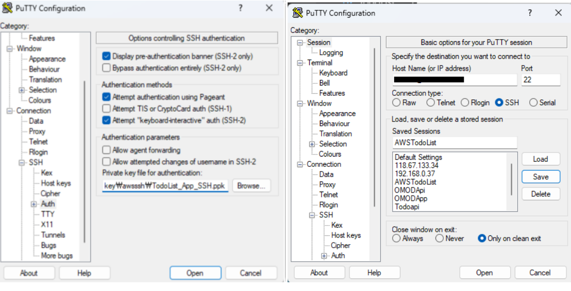Collapse Terminal node in right window tree
The width and height of the screenshot is (571, 291).
[x=300, y=62]
